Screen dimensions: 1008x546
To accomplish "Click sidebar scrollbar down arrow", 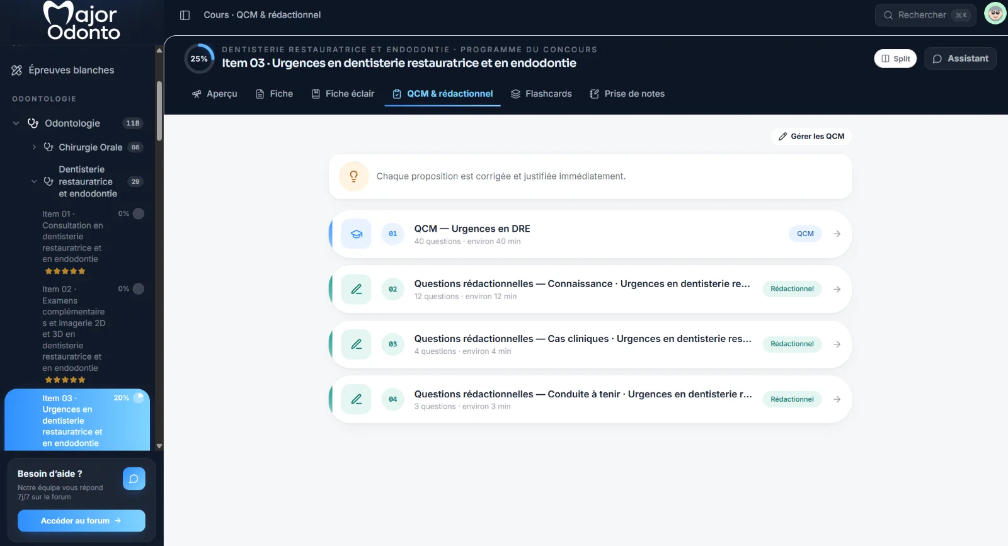I will [159, 446].
